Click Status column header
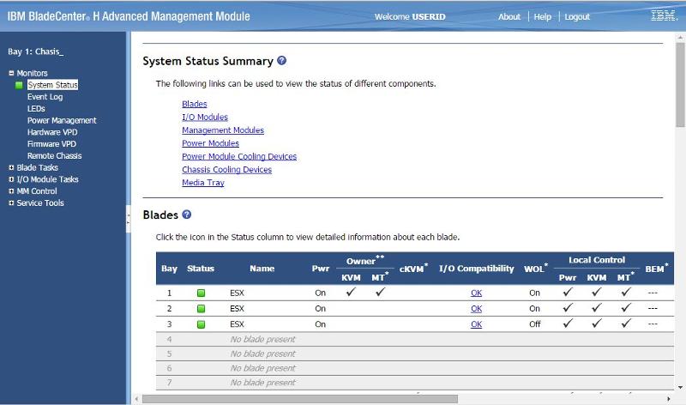The width and height of the screenshot is (686, 405). point(201,269)
